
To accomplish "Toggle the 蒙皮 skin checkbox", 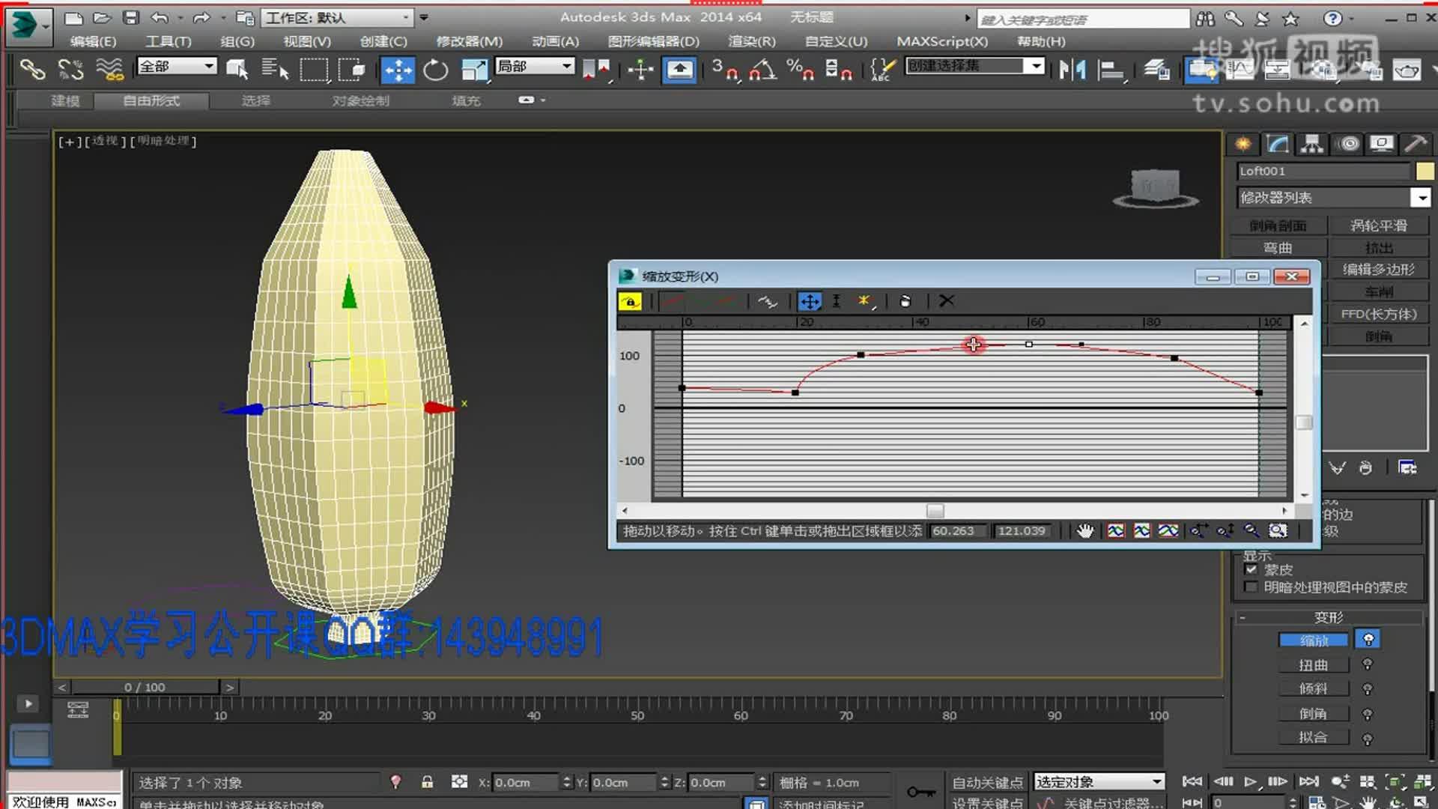I will [x=1251, y=569].
